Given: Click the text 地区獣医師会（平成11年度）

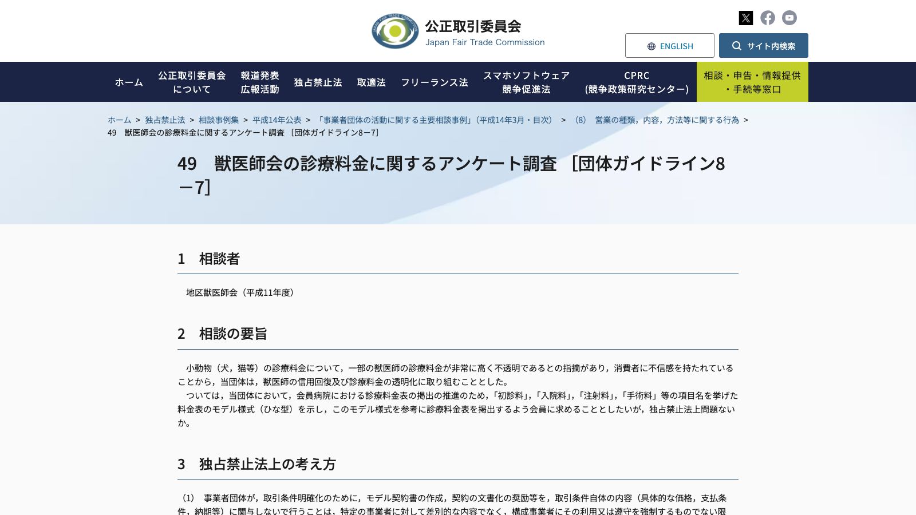Looking at the screenshot, I should click(239, 292).
